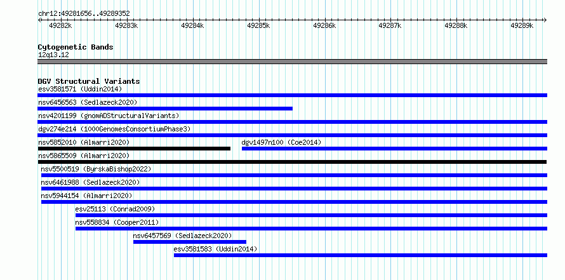Open esv25113 (Conrad2009) variant label
Screen dimensions: 565x280
115,209
